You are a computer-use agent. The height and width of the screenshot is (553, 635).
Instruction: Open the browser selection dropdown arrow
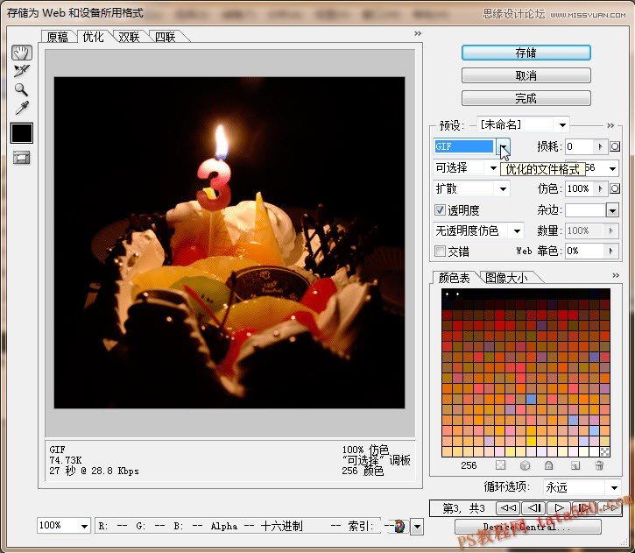coord(417,527)
